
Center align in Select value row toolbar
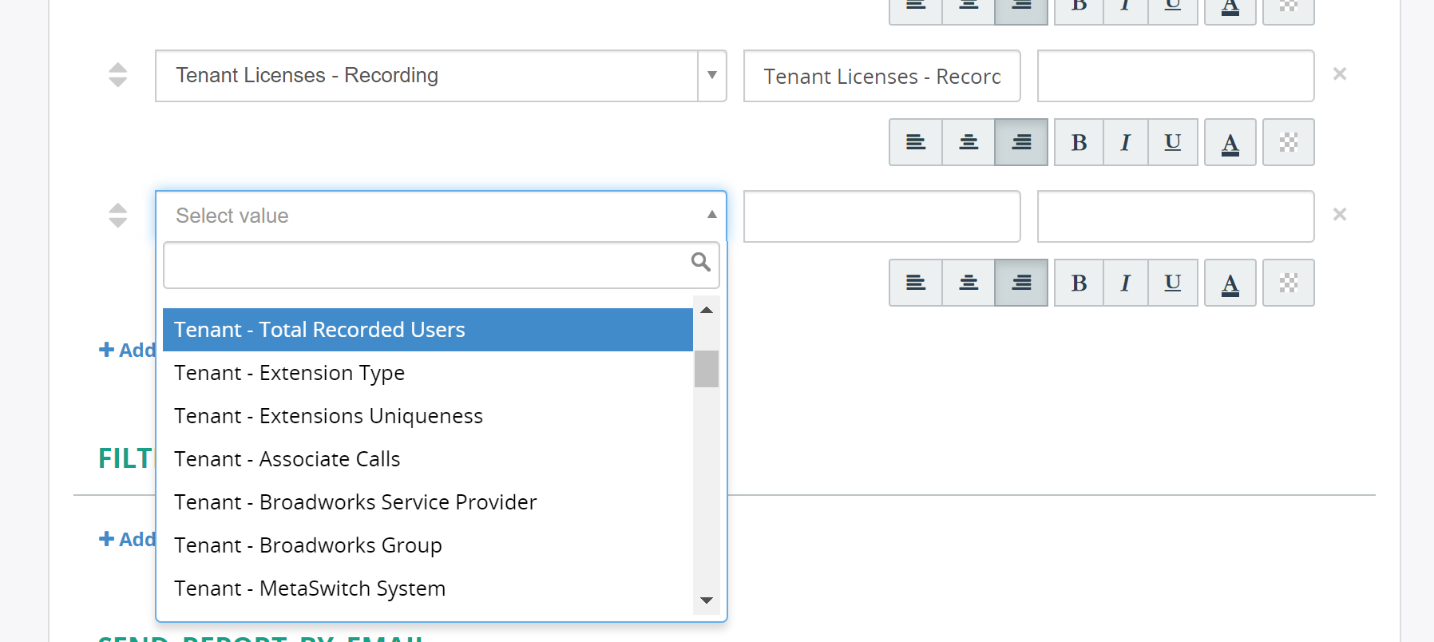969,283
